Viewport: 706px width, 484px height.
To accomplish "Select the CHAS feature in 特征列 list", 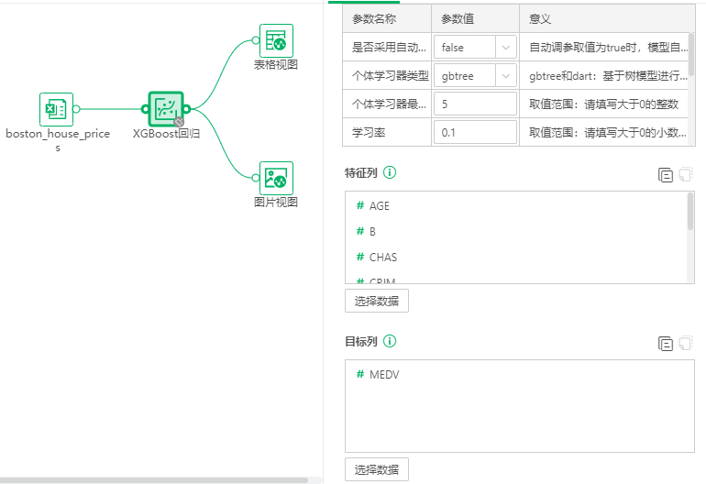I will (382, 258).
